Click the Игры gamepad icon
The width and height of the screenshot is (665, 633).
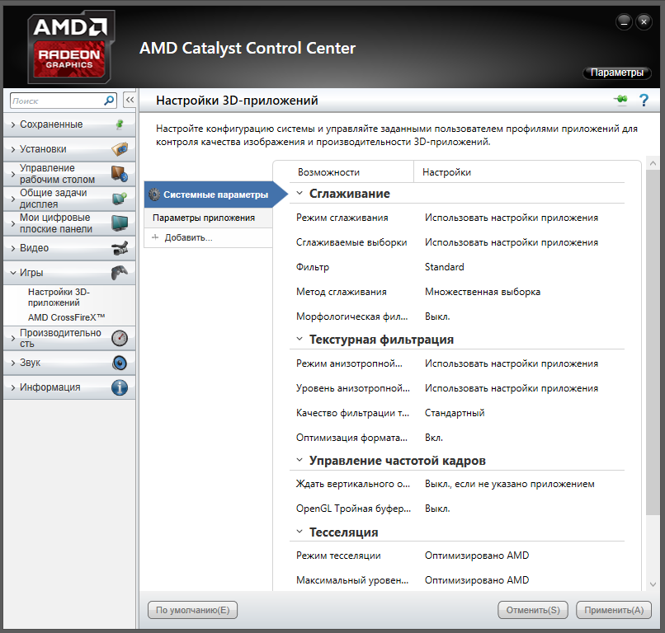[120, 273]
